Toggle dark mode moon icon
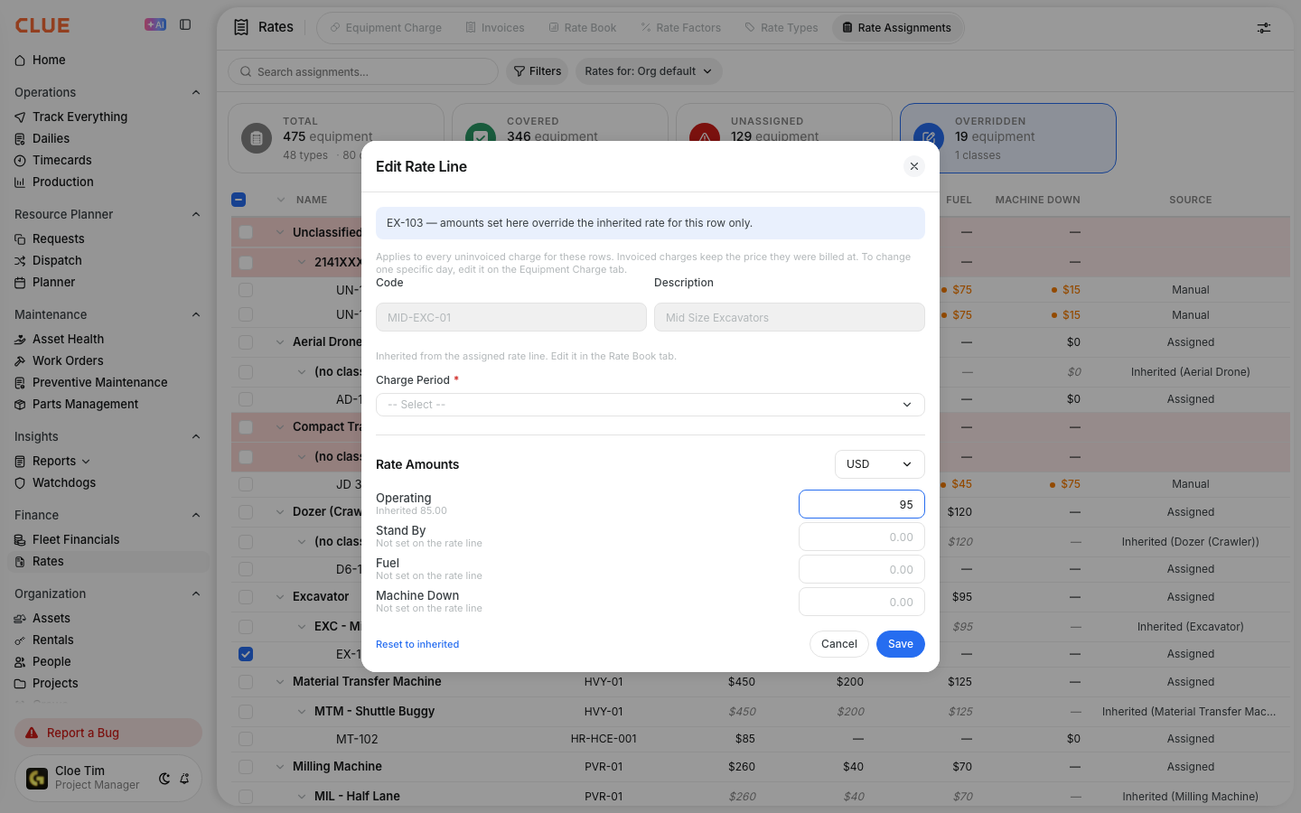The height and width of the screenshot is (813, 1301). click(164, 779)
